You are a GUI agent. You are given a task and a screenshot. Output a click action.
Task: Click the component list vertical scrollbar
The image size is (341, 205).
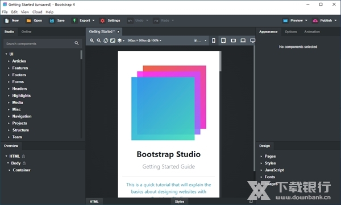(81, 55)
